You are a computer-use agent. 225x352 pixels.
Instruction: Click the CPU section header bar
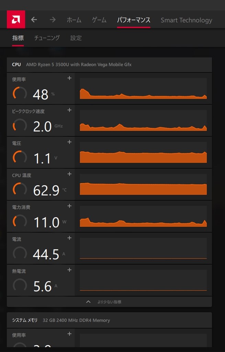click(109, 64)
